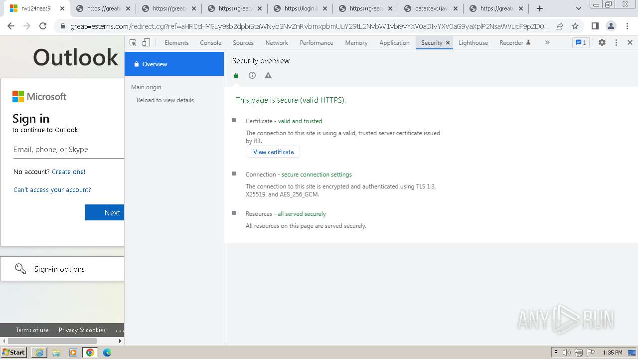Open Microsoft Edge from the taskbar
Image resolution: width=638 pixels, height=359 pixels.
coord(107,353)
